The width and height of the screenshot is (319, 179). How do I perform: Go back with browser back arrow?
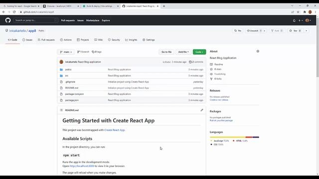click(3, 12)
